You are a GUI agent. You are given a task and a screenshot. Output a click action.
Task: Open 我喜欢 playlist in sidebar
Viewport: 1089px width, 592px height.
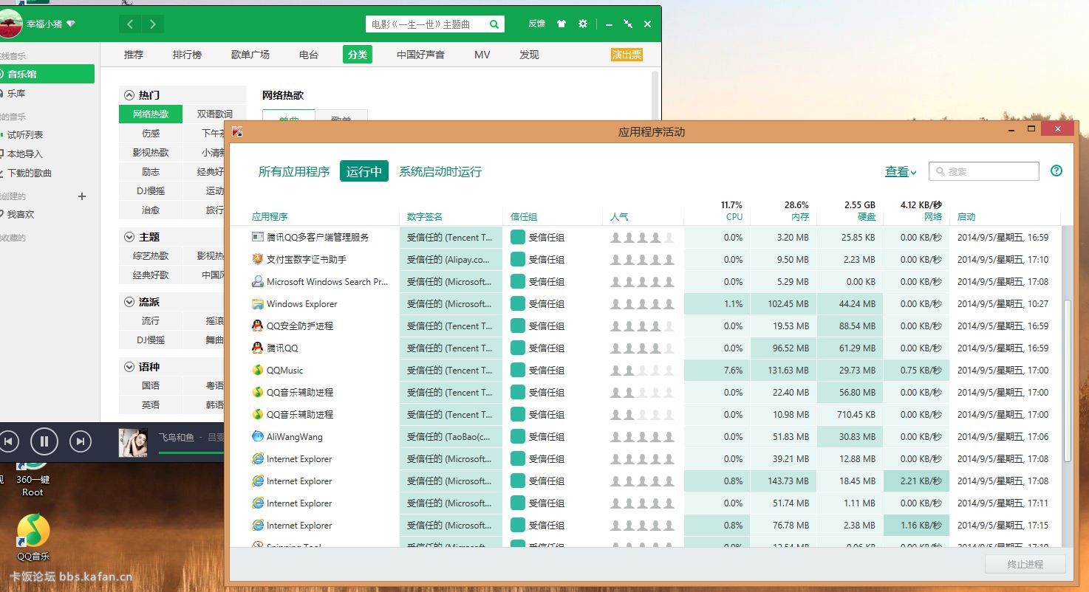point(21,214)
